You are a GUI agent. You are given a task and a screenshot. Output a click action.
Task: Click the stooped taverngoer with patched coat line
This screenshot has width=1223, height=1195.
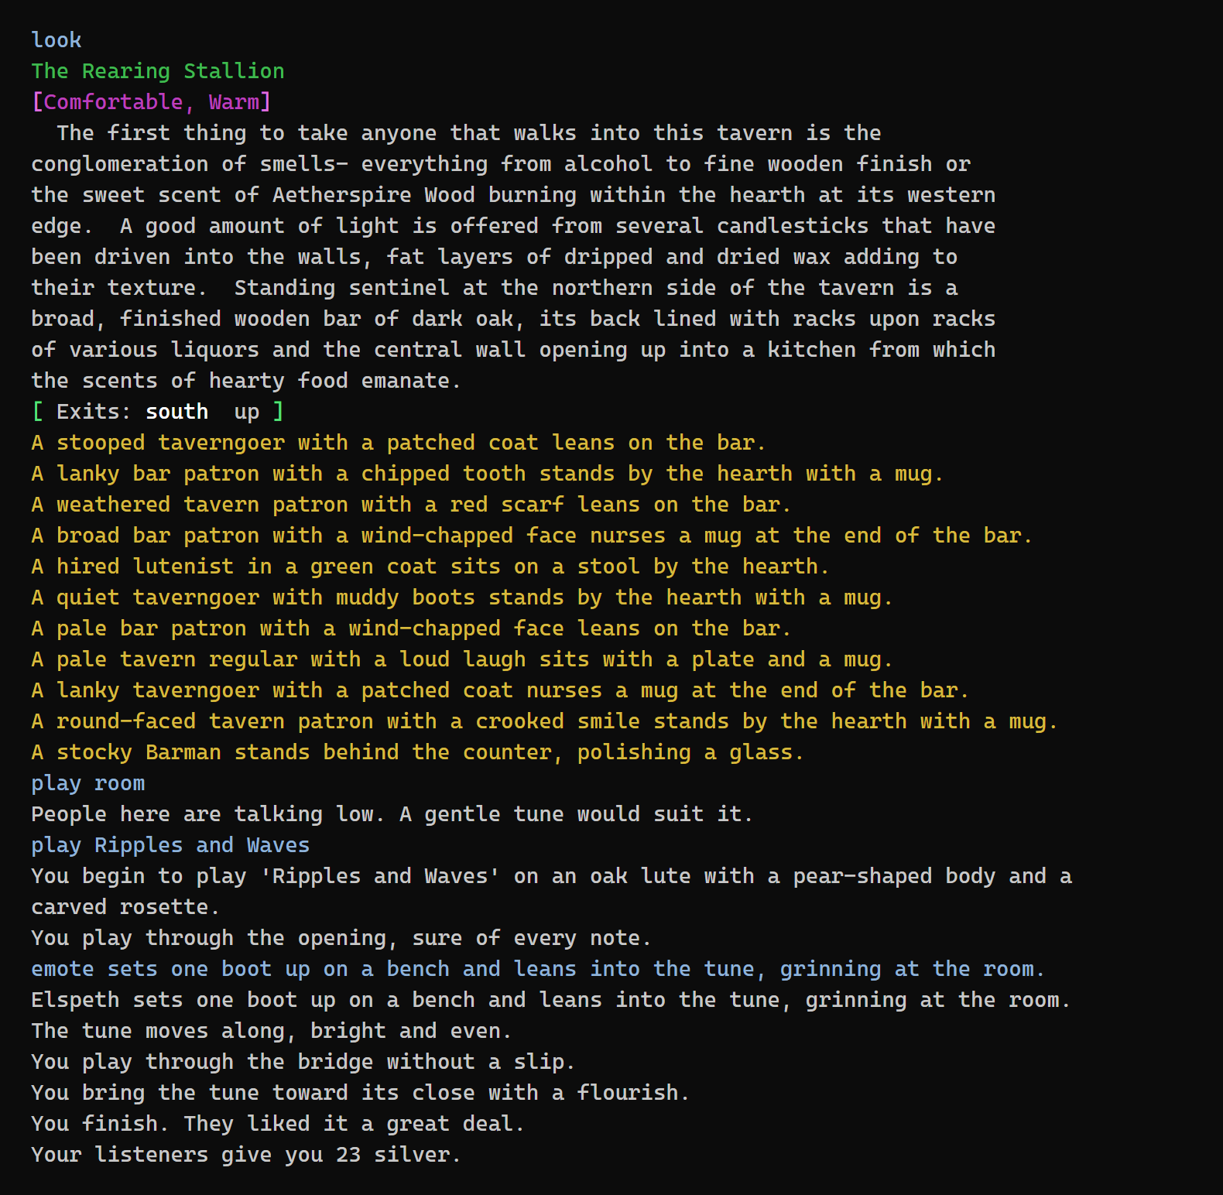pos(399,443)
